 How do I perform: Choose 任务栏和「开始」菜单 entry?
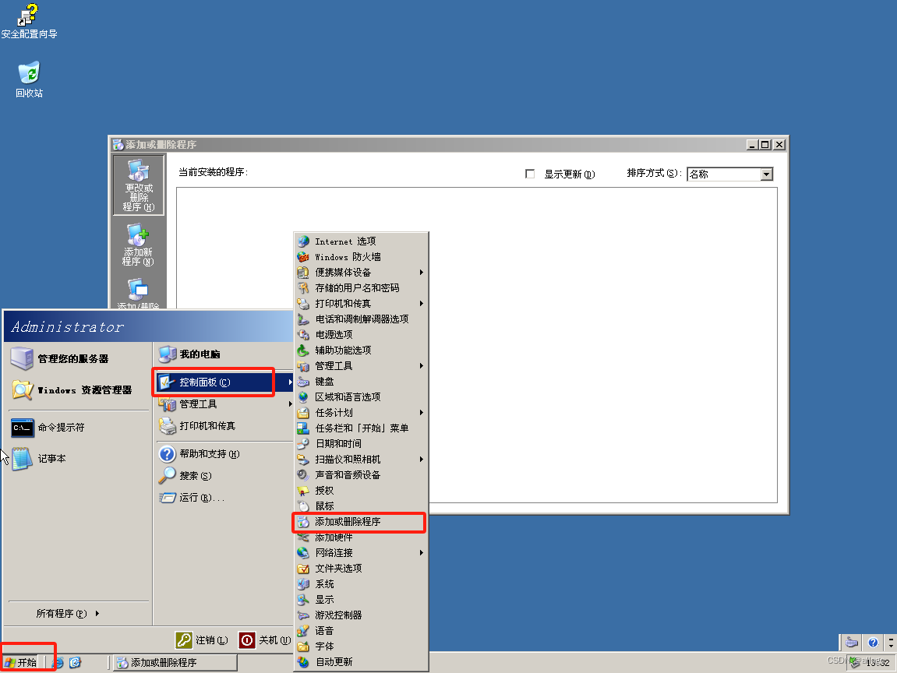pyautogui.click(x=361, y=428)
